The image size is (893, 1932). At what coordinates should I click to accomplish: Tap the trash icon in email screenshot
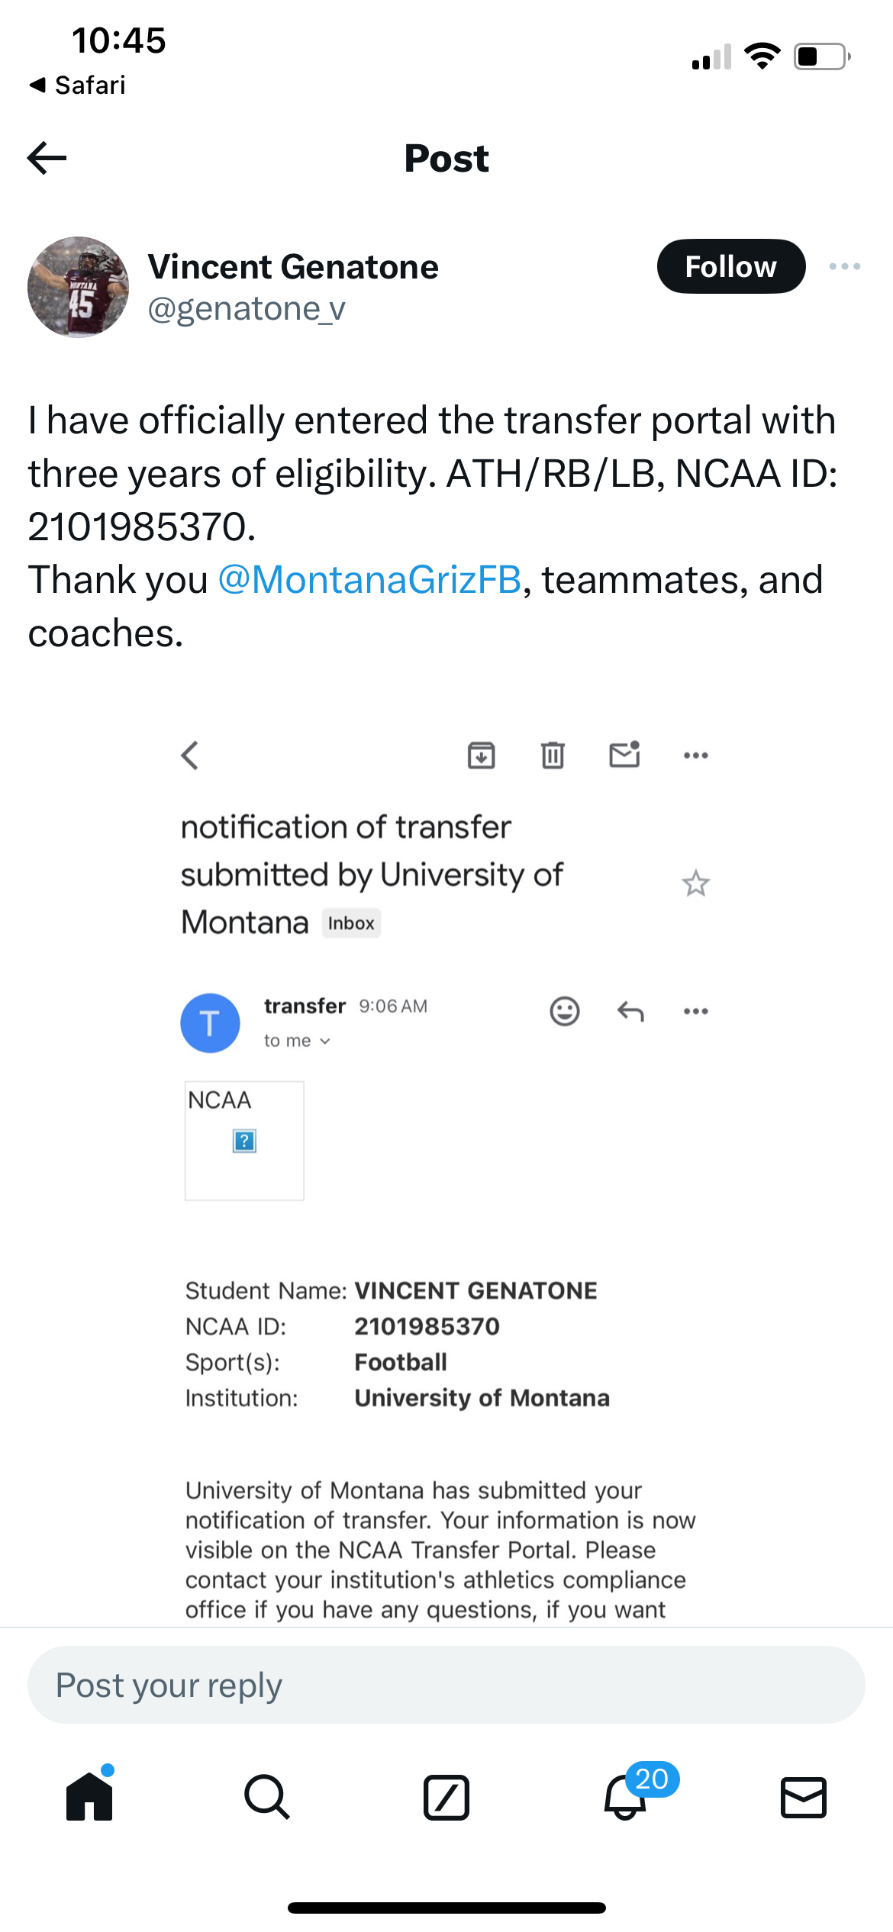pos(553,755)
